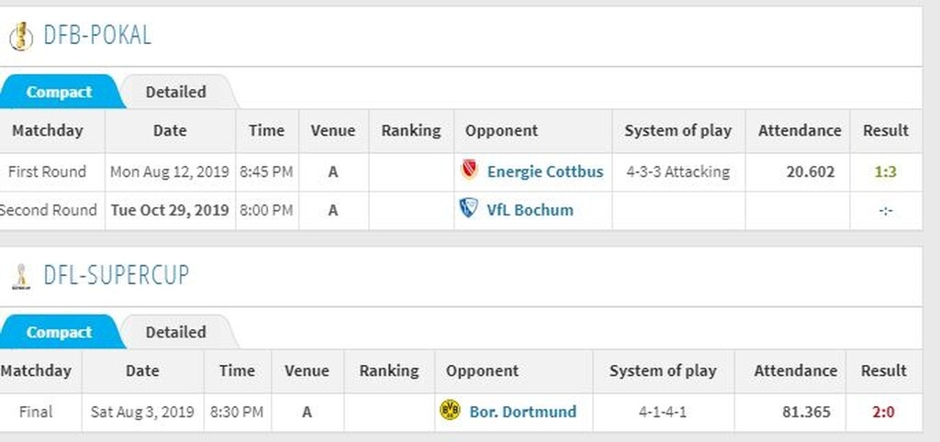Image resolution: width=940 pixels, height=442 pixels.
Task: Click the Attendance column header in DFB-Pokal table
Action: point(800,130)
